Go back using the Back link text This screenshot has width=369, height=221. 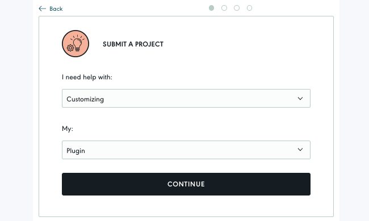click(56, 8)
